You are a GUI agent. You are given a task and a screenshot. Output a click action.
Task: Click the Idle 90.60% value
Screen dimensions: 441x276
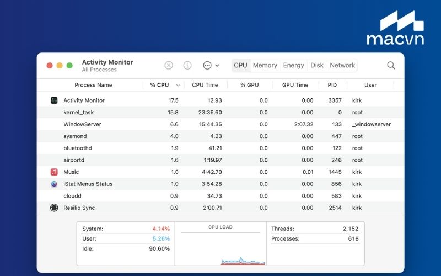point(159,249)
